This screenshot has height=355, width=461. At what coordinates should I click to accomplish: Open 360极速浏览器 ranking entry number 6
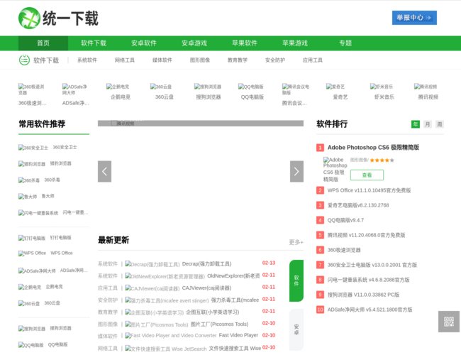344,250
